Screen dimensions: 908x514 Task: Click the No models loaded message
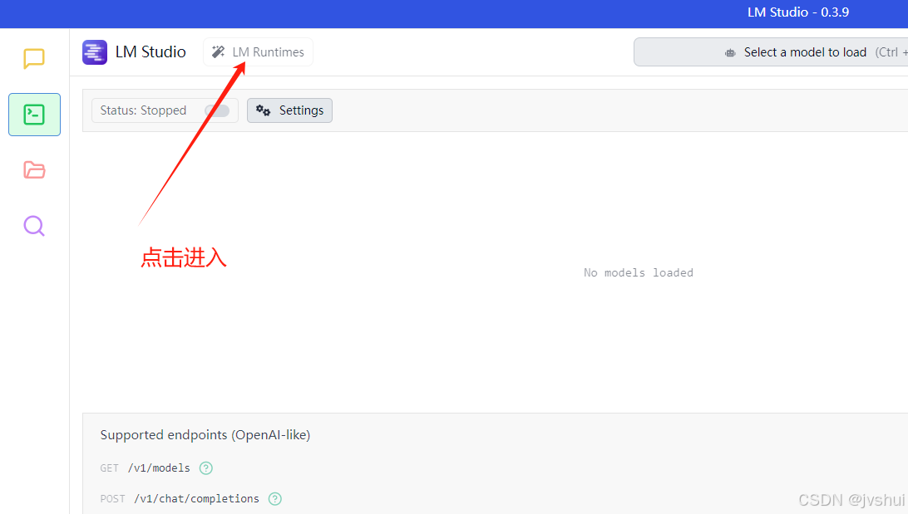coord(638,273)
